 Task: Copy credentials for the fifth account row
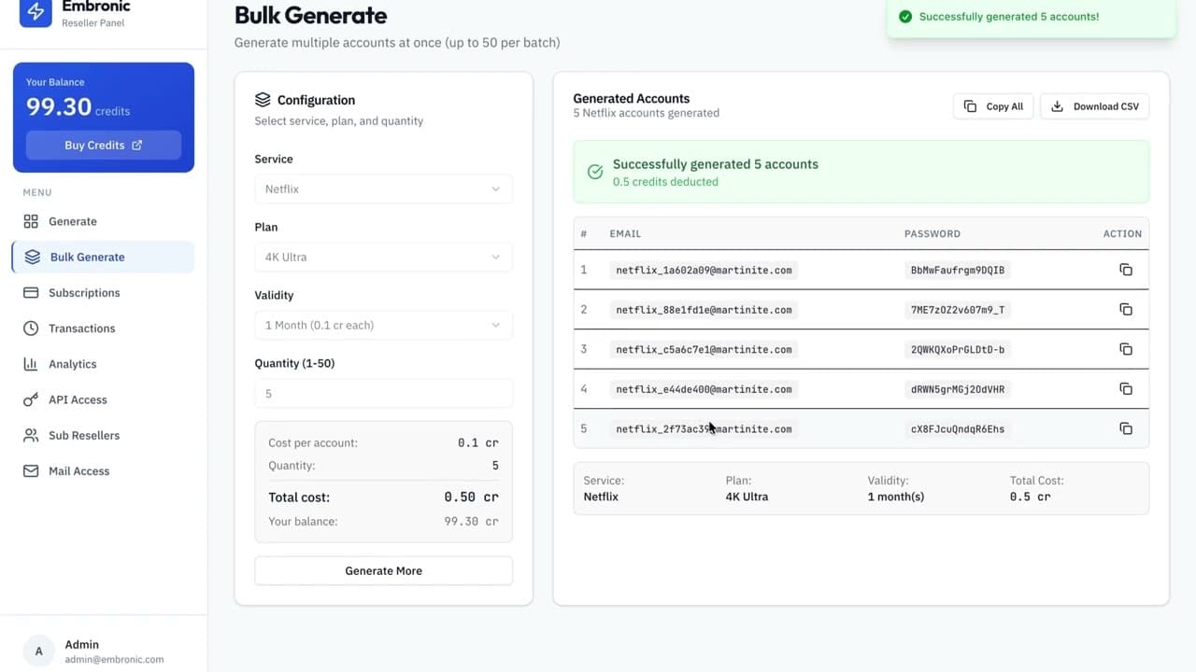point(1125,428)
